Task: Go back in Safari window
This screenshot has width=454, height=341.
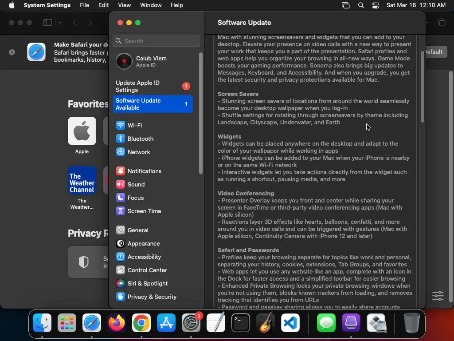Action: 74,22
